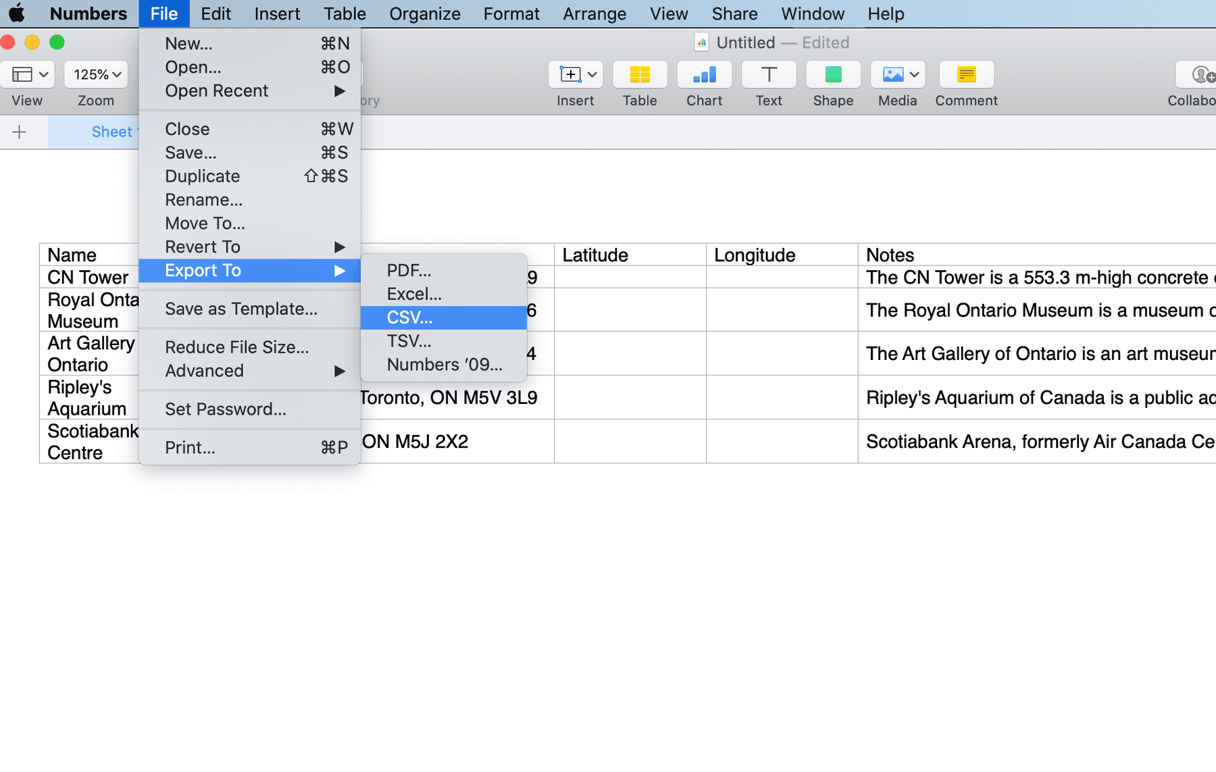Expand the Revert To submenu

coord(202,247)
